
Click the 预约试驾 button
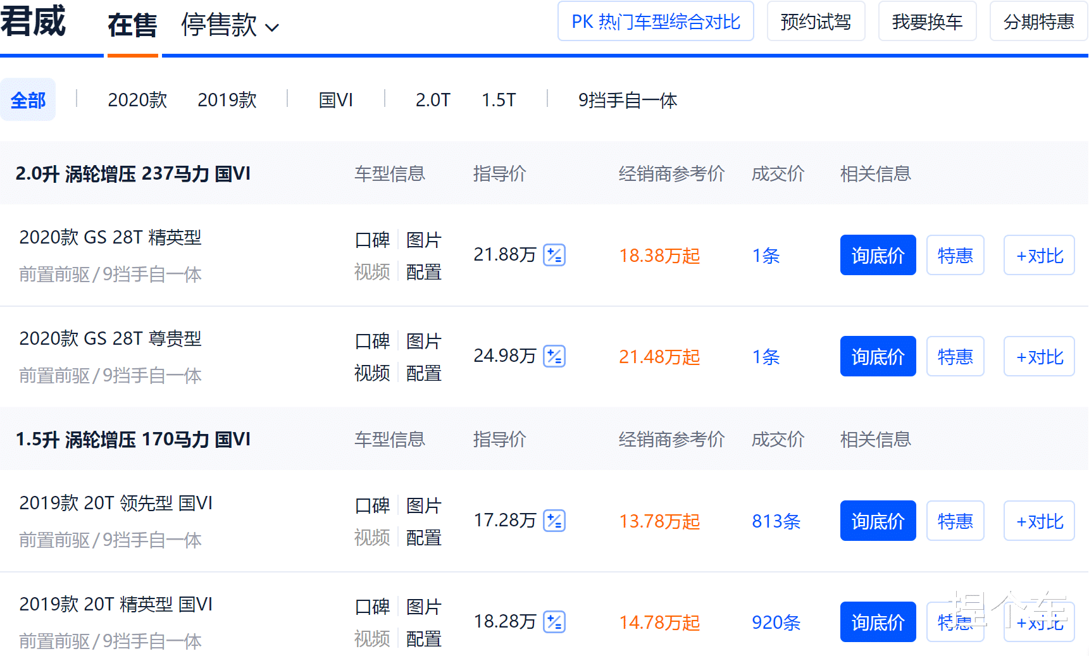coord(816,21)
